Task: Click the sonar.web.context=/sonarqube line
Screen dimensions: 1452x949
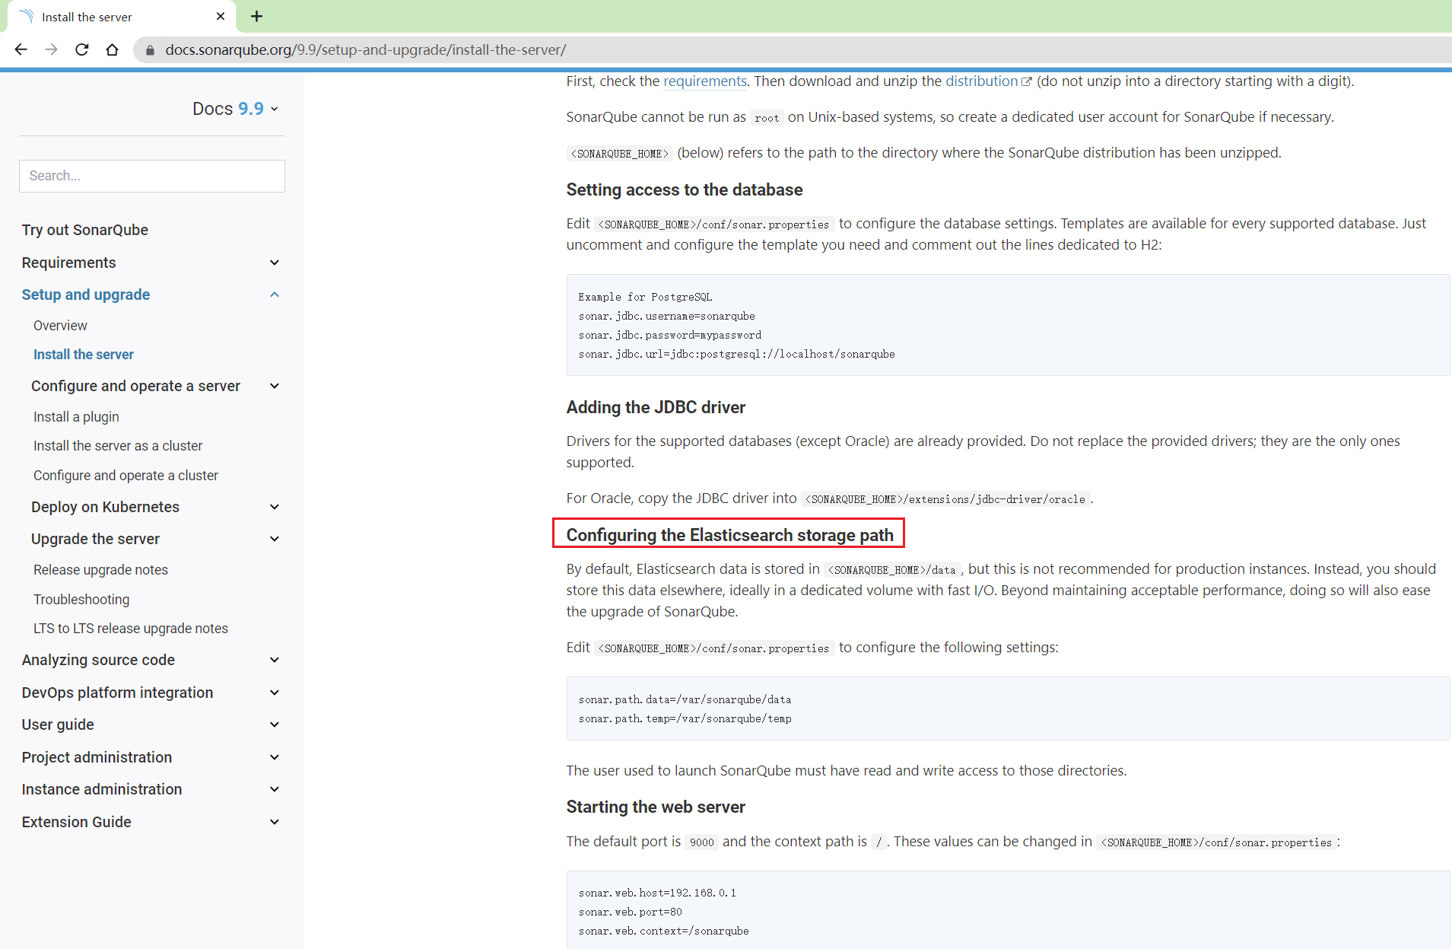Action: (x=663, y=931)
